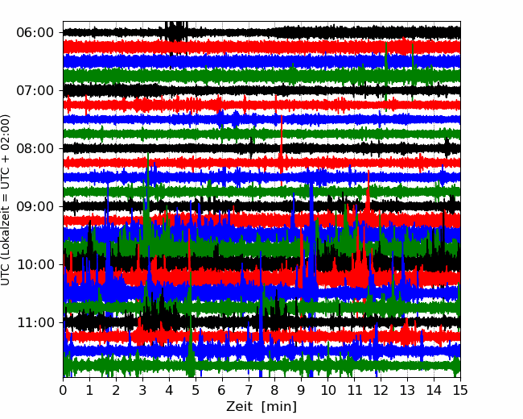Click the 'UTC (Lokalzeit = UTC + 02:00)' axis title

(x=6, y=200)
